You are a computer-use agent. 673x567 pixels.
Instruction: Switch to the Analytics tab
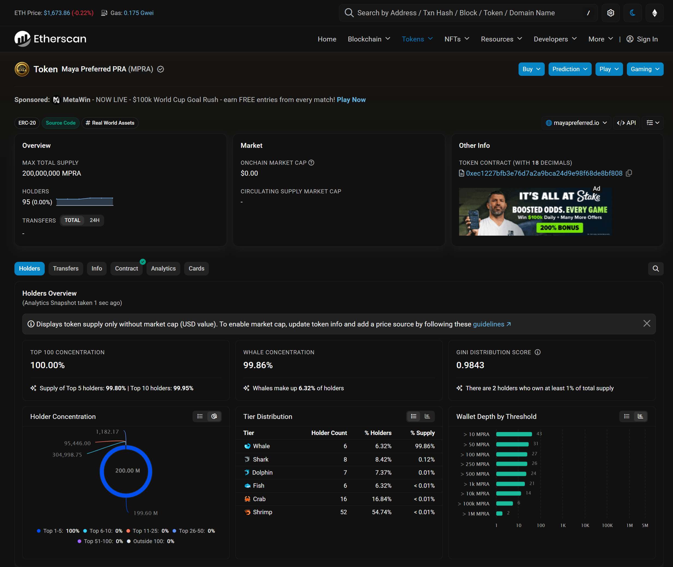(x=163, y=269)
